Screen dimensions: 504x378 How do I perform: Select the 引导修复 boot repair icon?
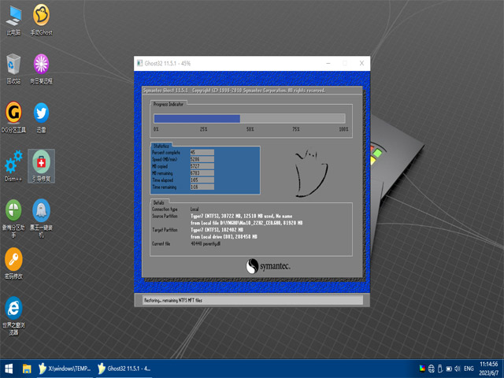coord(41,166)
